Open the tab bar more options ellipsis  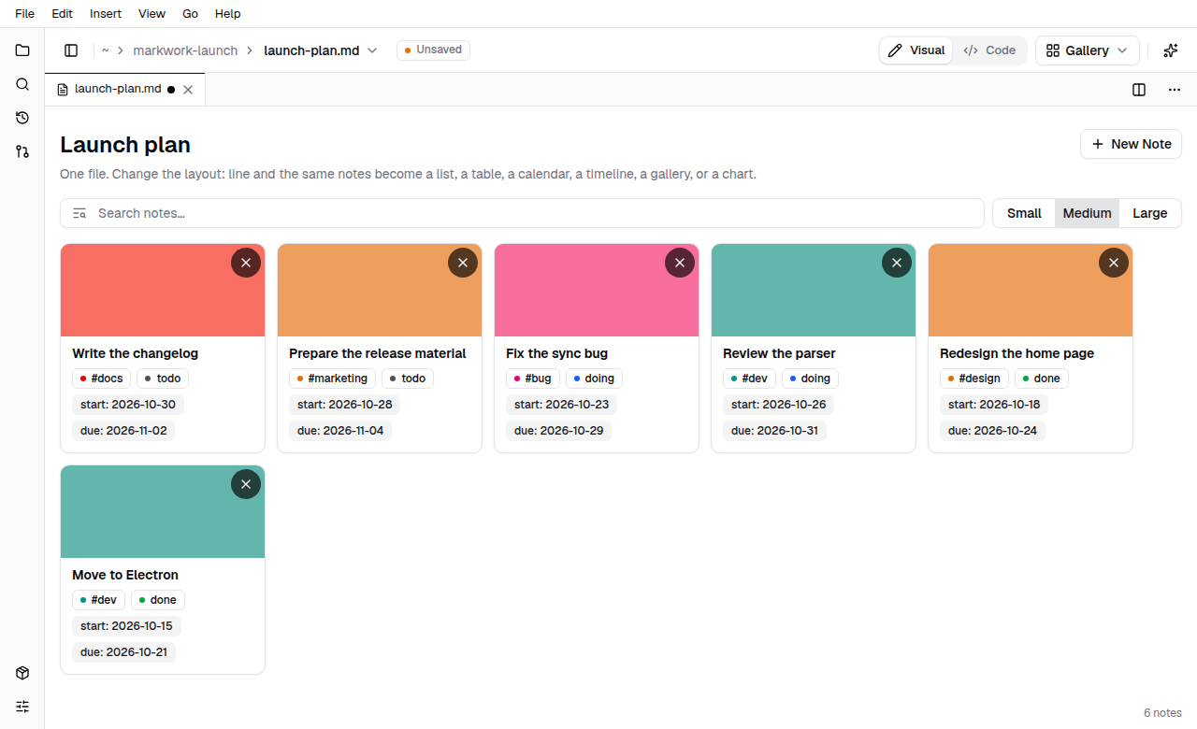click(1175, 90)
